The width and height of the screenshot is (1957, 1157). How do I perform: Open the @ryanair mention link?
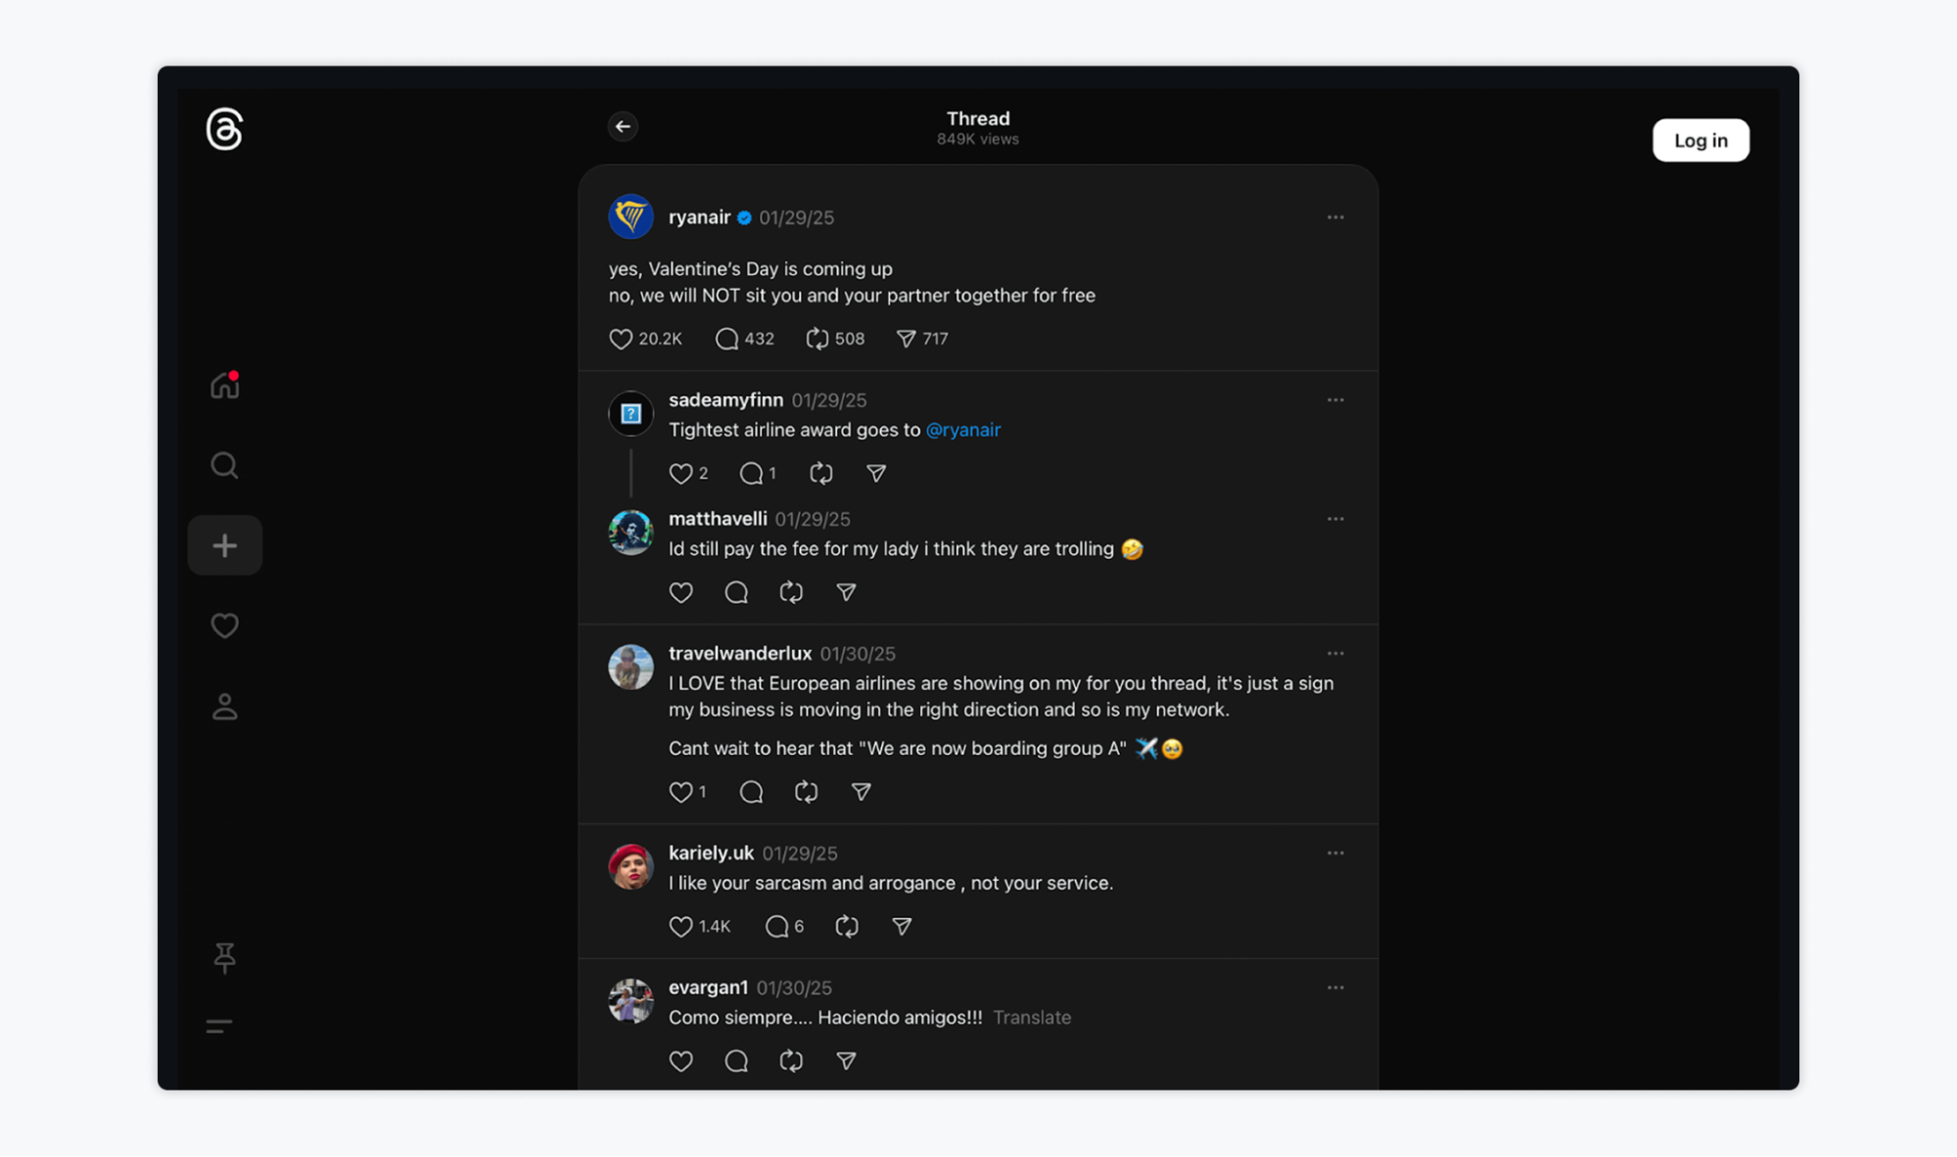pos(962,430)
